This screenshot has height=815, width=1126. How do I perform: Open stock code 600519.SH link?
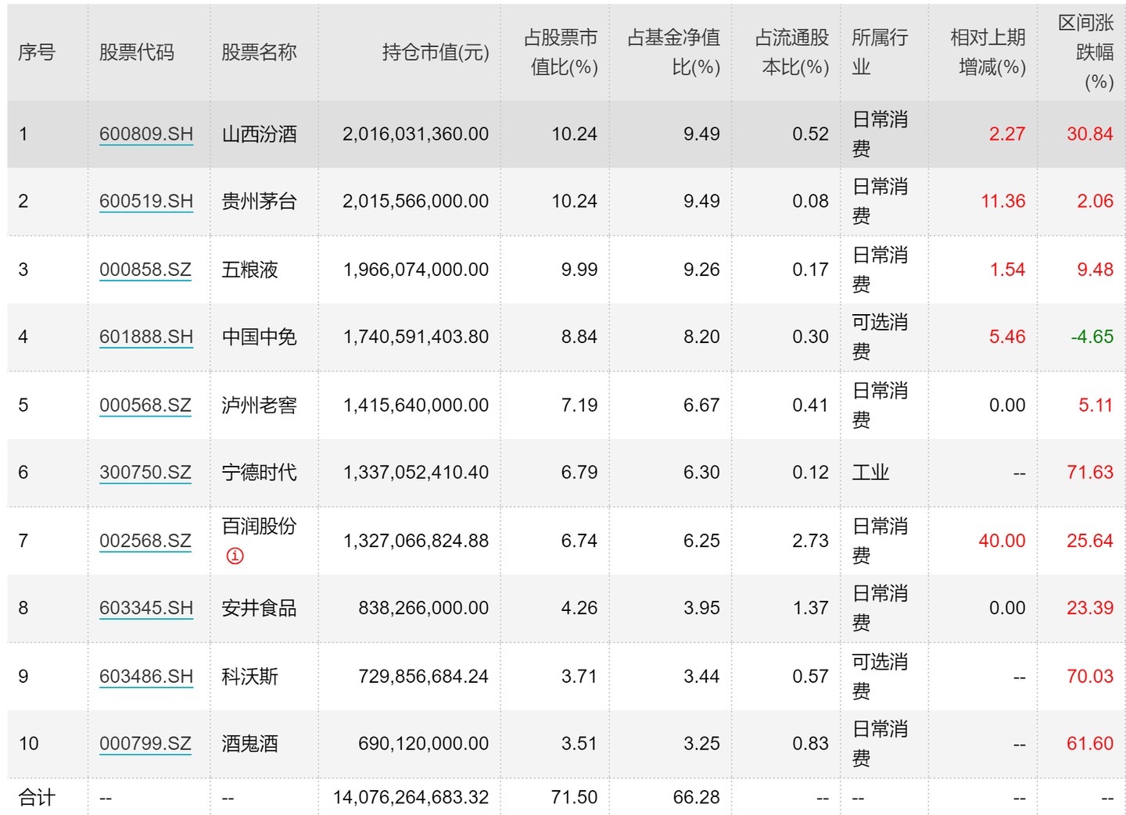[x=146, y=201]
